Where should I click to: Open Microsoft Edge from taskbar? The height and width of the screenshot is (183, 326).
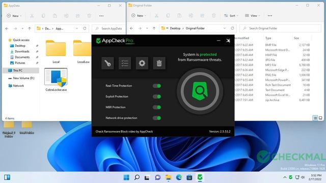point(179,177)
